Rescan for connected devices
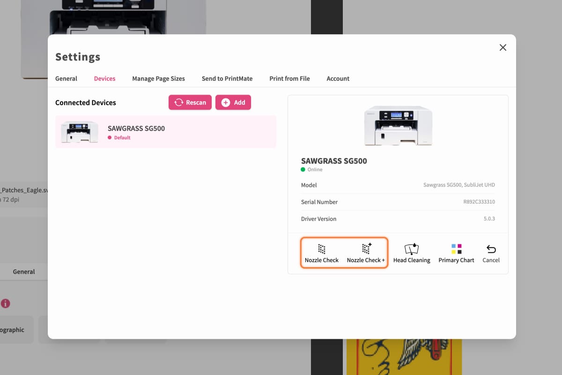Image resolution: width=562 pixels, height=375 pixels. [190, 102]
